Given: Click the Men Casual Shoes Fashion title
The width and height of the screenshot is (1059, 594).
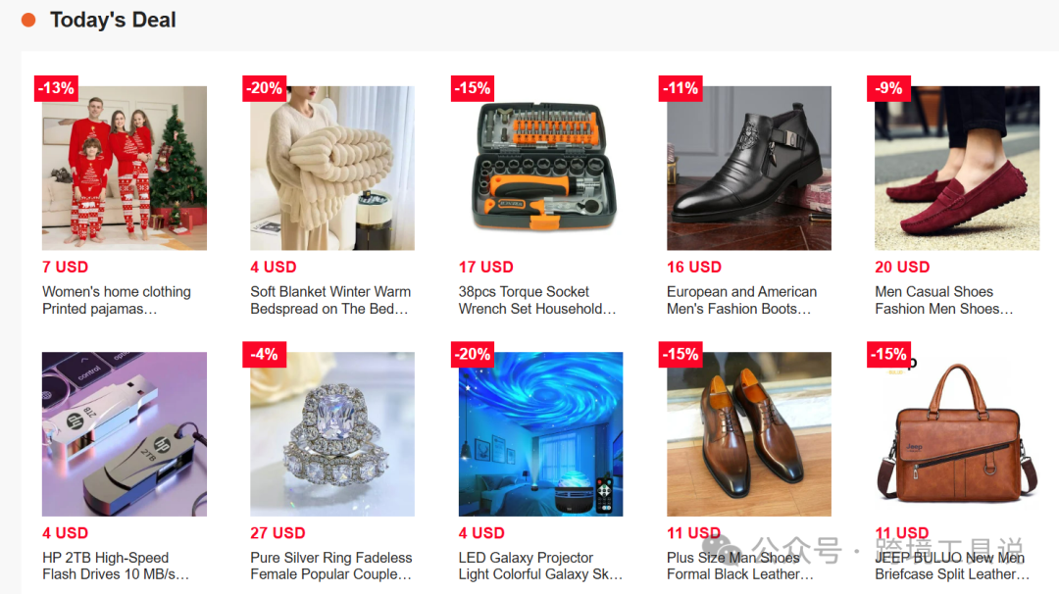Looking at the screenshot, I should 944,300.
